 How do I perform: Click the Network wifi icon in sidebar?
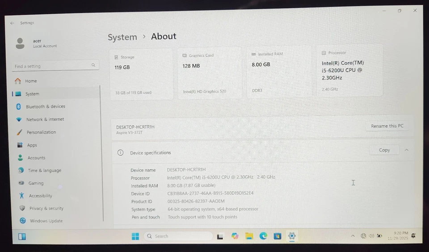pos(19,120)
